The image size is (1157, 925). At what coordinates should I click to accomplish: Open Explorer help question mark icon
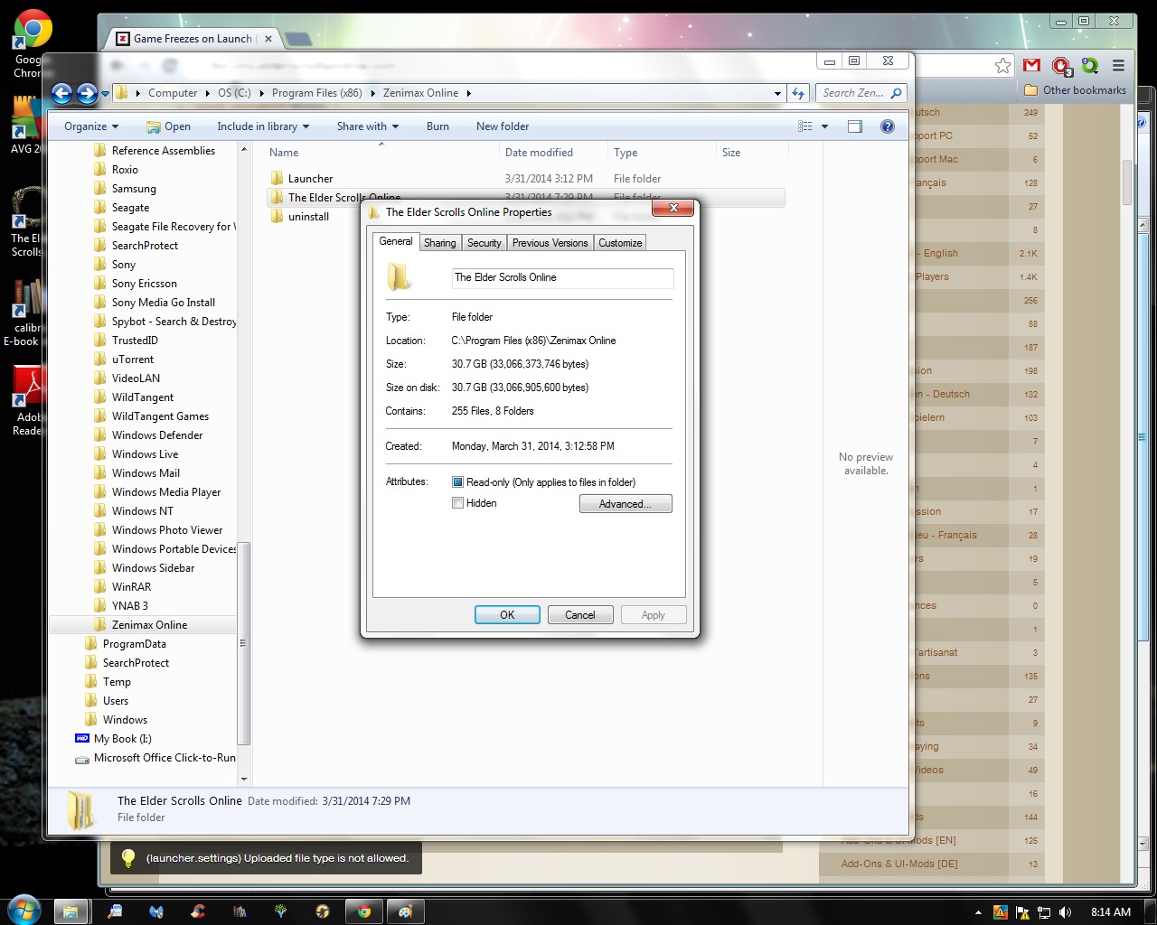coord(888,126)
